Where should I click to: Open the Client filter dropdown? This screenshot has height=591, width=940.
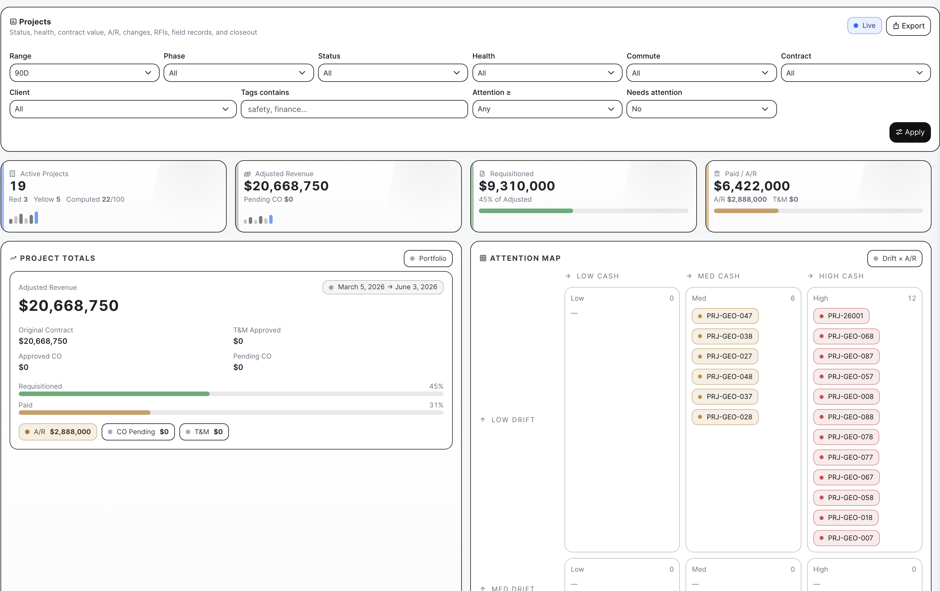click(123, 109)
